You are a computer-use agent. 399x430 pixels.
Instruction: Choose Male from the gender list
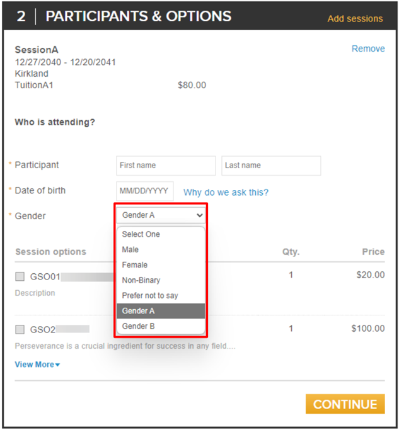[161, 249]
